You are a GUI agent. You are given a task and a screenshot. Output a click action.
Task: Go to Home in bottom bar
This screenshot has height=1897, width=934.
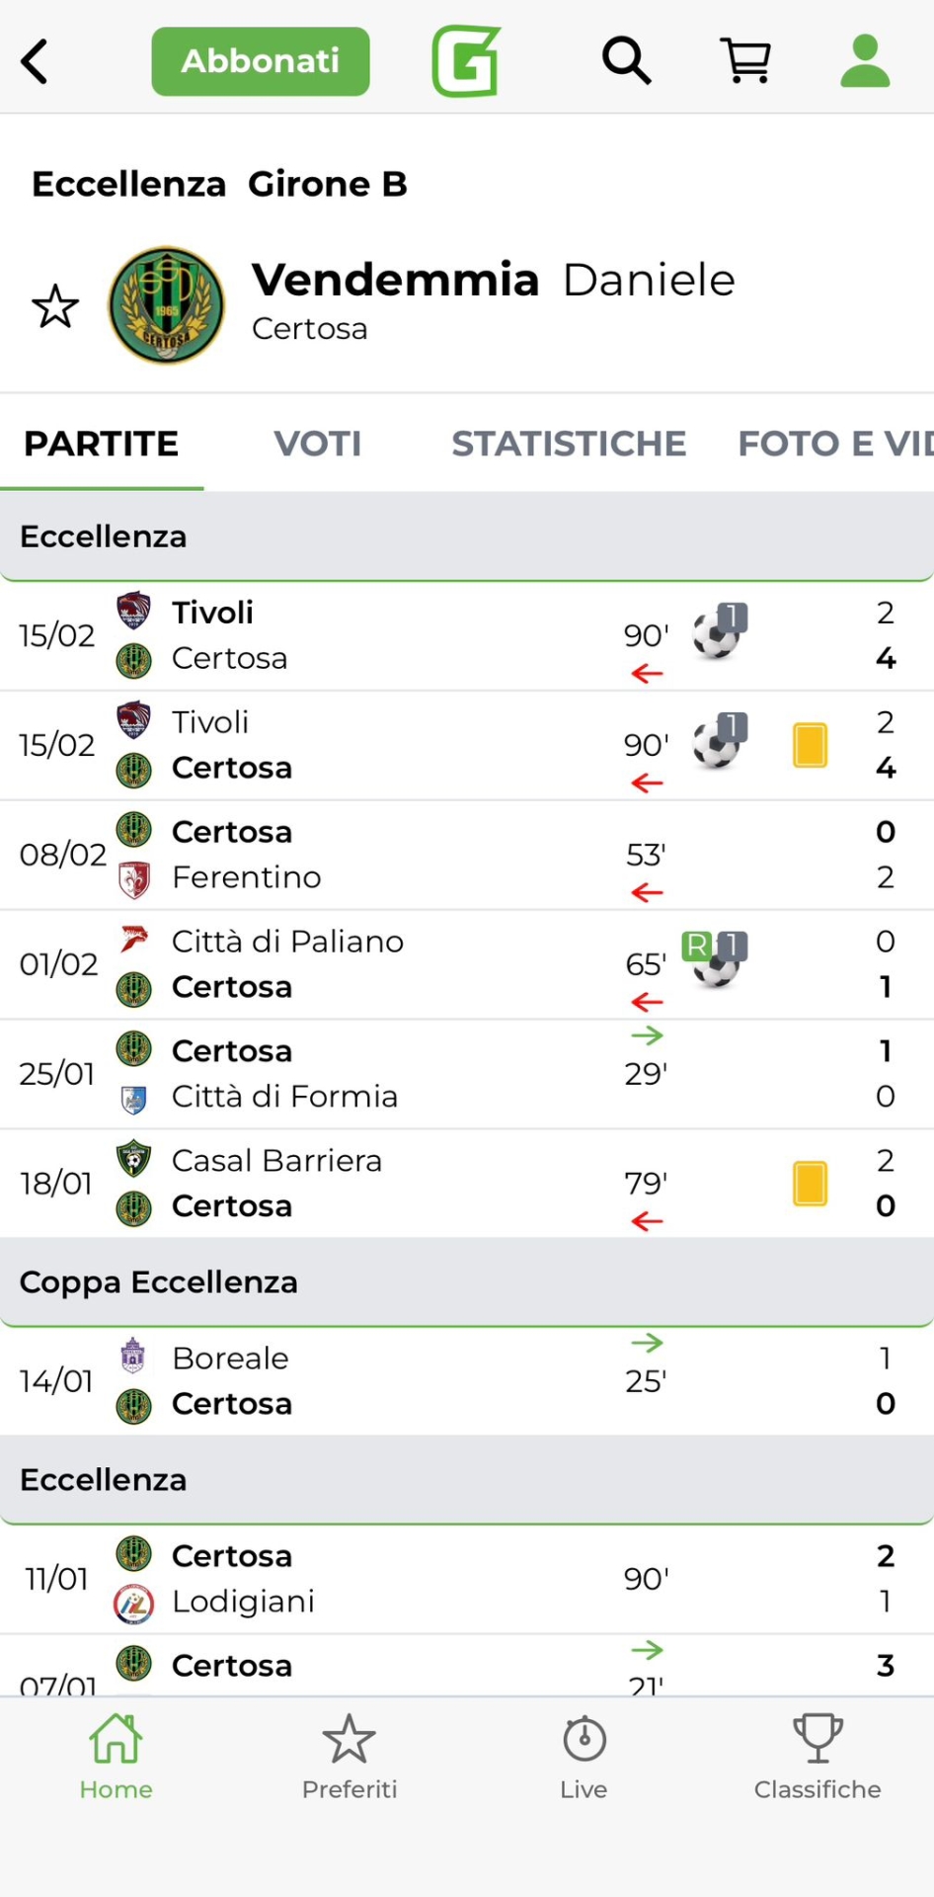tap(117, 1757)
